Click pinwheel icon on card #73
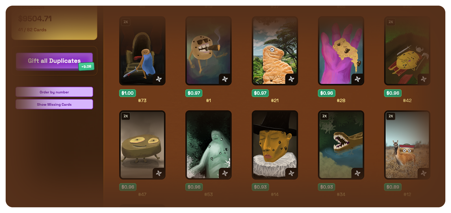Image resolution: width=451 pixels, height=213 pixels. (159, 79)
